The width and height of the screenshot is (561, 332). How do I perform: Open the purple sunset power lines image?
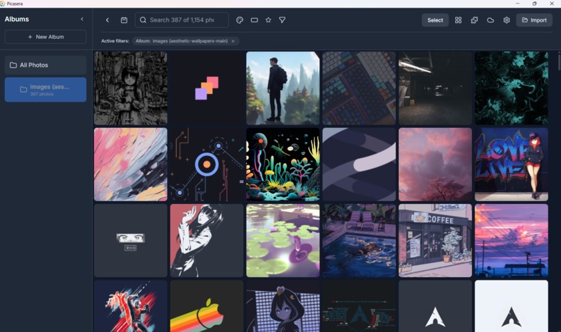512,240
